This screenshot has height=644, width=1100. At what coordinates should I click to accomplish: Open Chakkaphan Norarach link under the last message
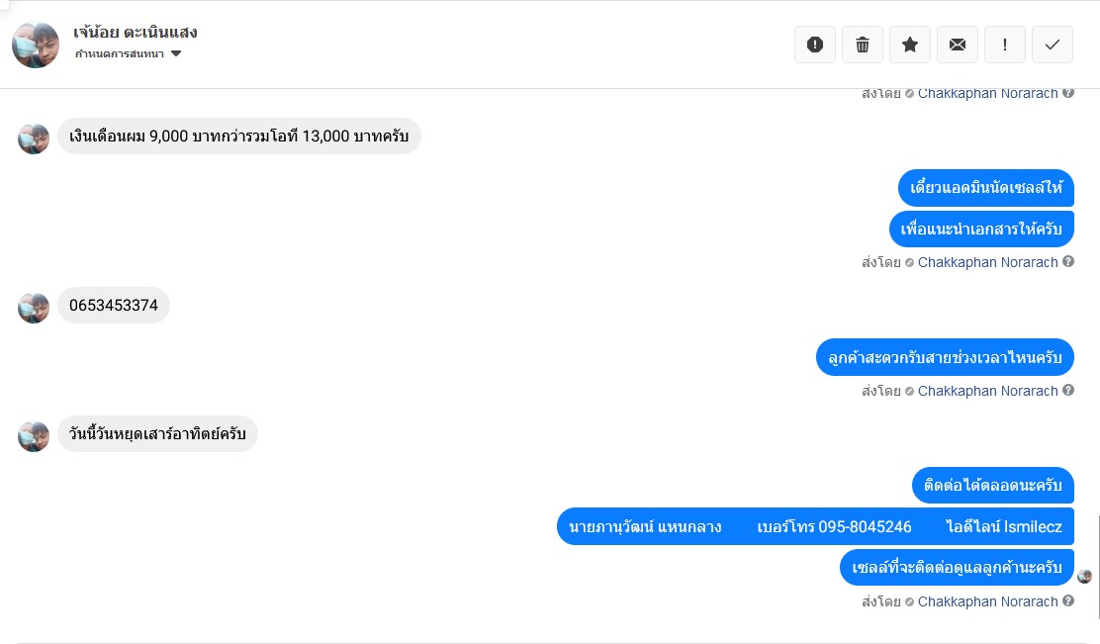pos(987,601)
